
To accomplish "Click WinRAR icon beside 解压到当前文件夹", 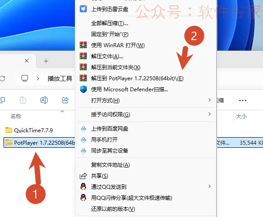I will [83, 67].
